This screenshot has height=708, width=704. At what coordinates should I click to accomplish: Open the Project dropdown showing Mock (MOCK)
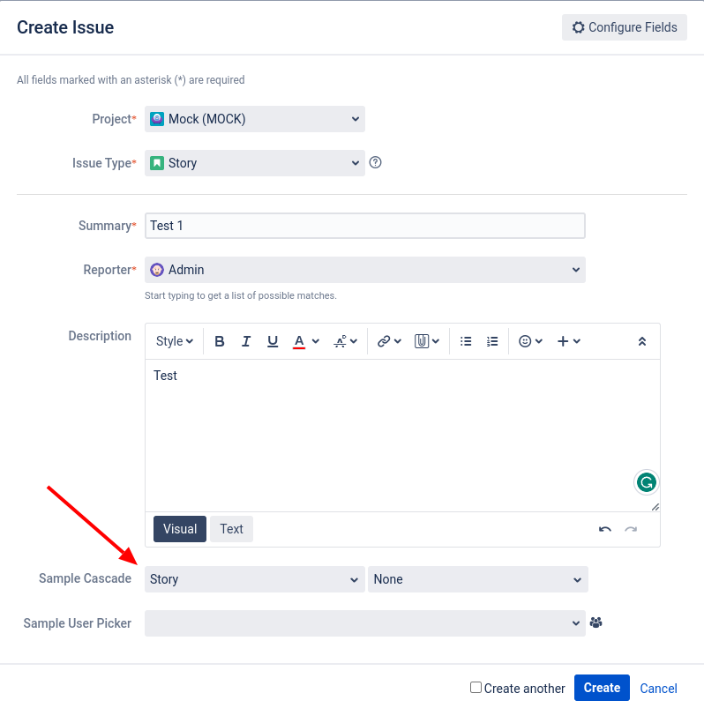(254, 119)
